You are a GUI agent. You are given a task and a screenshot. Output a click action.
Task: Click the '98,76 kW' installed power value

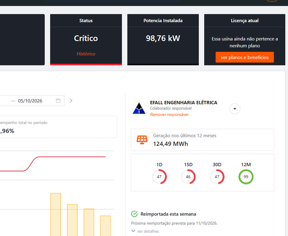(163, 38)
